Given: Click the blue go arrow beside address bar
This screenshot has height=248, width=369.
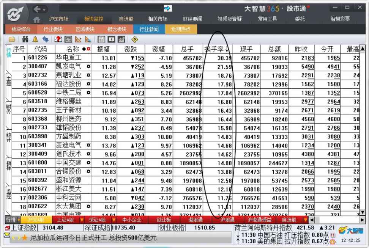Looking at the screenshot, I should click(x=168, y=8).
